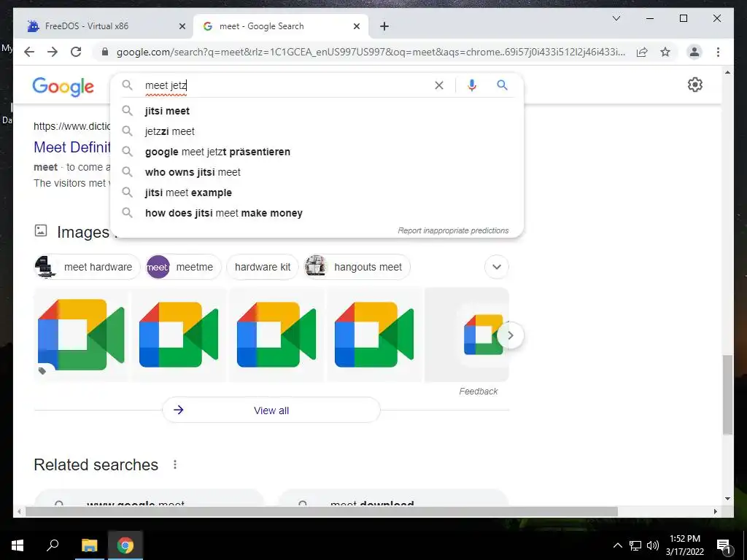Viewport: 747px width, 560px height.
Task: Open the notification center icon
Action: tap(724, 546)
